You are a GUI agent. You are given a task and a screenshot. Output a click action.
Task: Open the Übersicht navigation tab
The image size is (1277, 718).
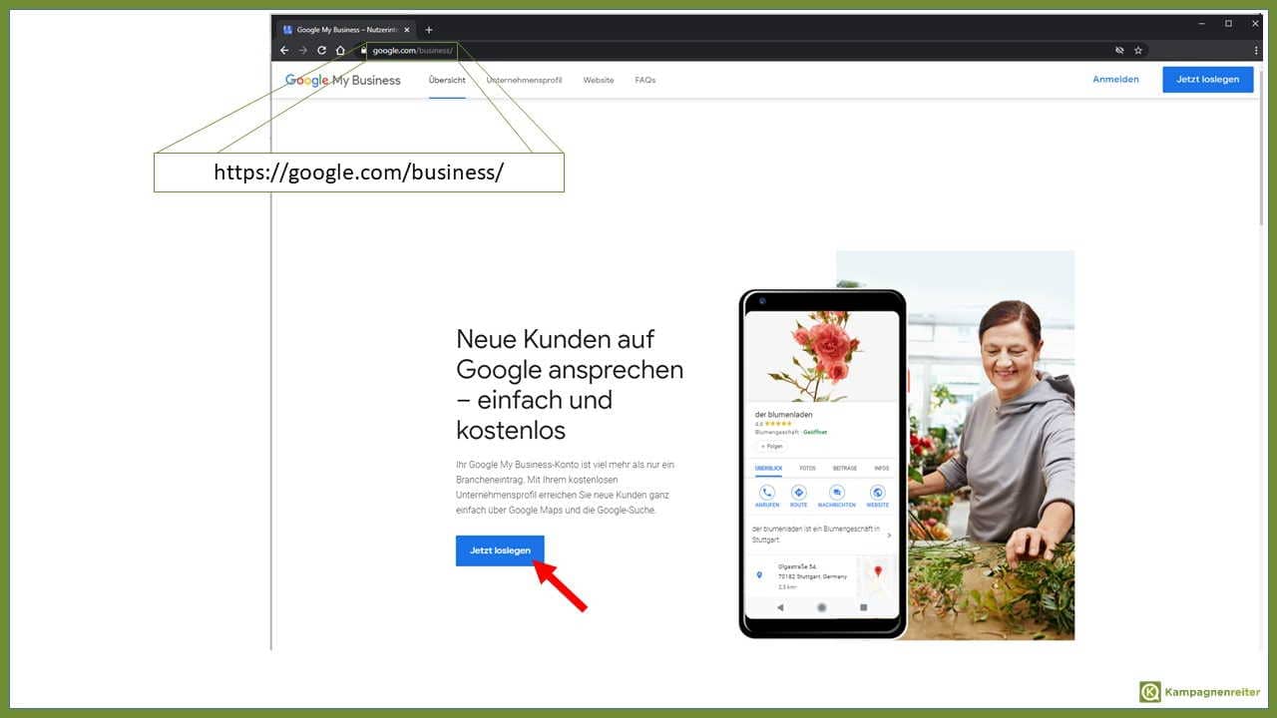tap(447, 80)
